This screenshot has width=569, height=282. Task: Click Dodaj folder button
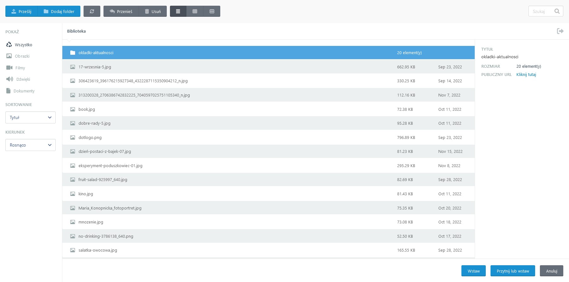coord(59,11)
